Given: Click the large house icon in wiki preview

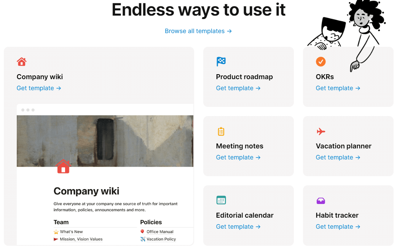Looking at the screenshot, I should pos(63,166).
